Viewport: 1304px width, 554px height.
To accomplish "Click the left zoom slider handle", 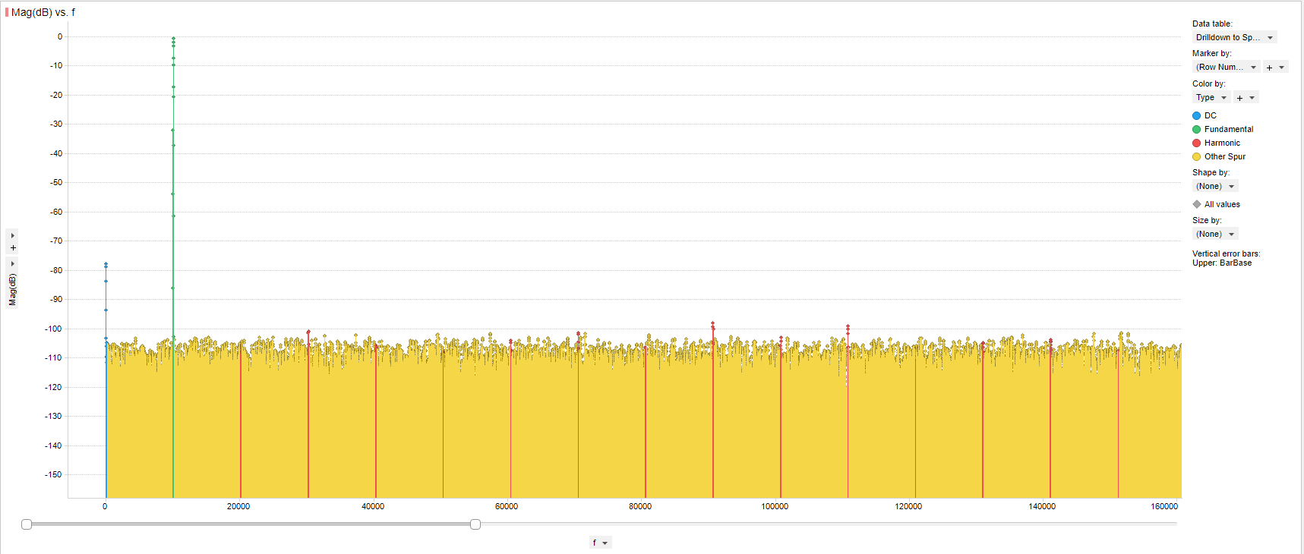I will [27, 524].
